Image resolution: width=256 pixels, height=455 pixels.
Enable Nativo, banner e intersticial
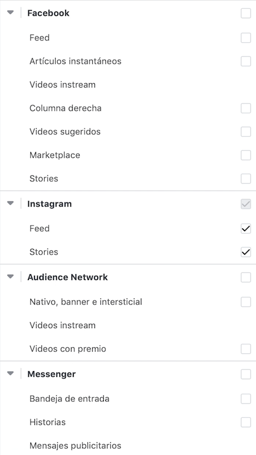click(x=246, y=302)
